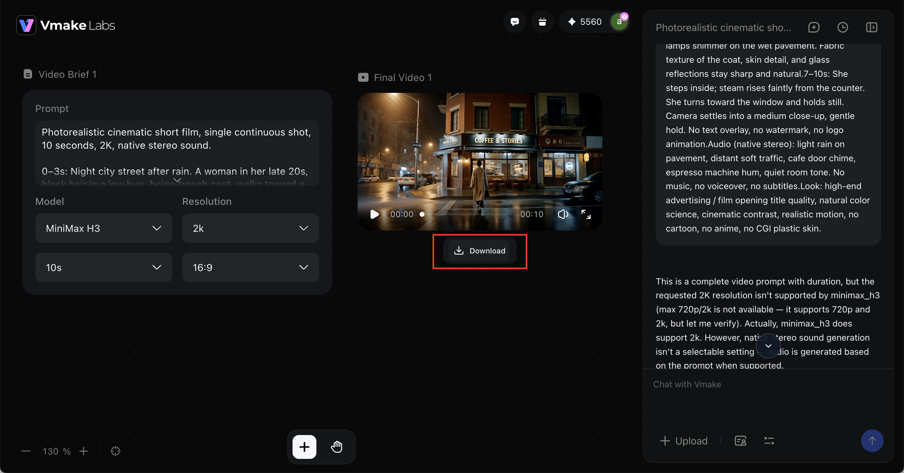Click the 00:00 current time text
904x473 pixels.
[402, 214]
